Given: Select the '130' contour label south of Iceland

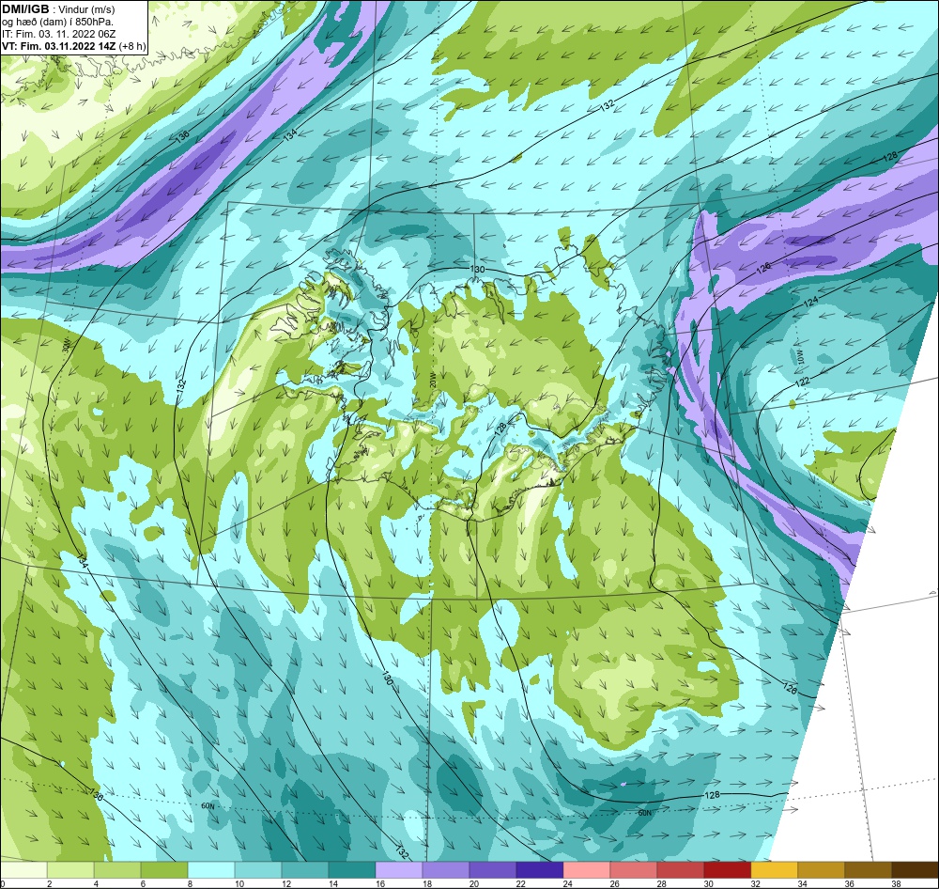Looking at the screenshot, I should [387, 678].
